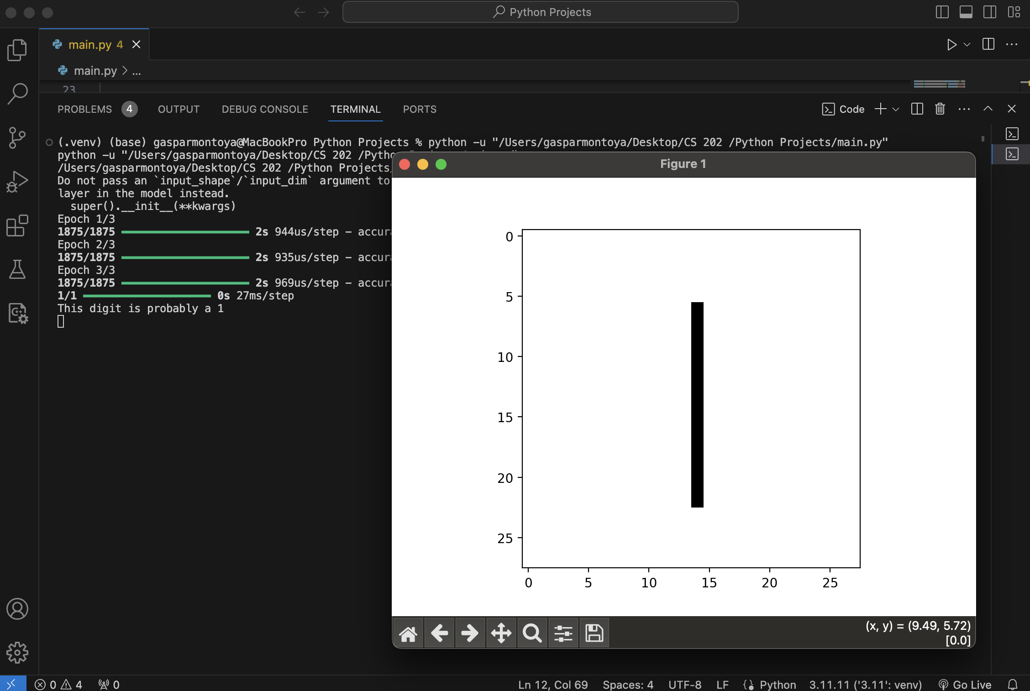Save the figure with the floppy icon

594,633
